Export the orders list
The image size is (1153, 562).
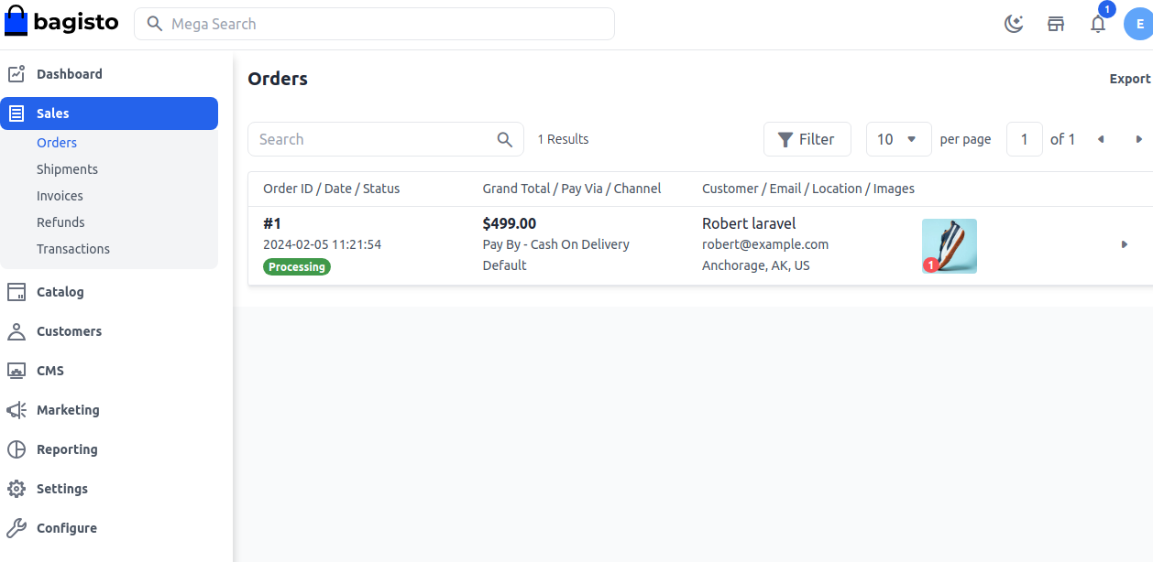click(1130, 79)
